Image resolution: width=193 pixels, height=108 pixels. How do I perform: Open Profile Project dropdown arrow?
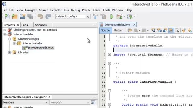point(135,16)
